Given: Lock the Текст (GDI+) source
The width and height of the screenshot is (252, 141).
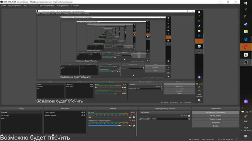Looking at the screenshot, I should [x=85, y=112].
